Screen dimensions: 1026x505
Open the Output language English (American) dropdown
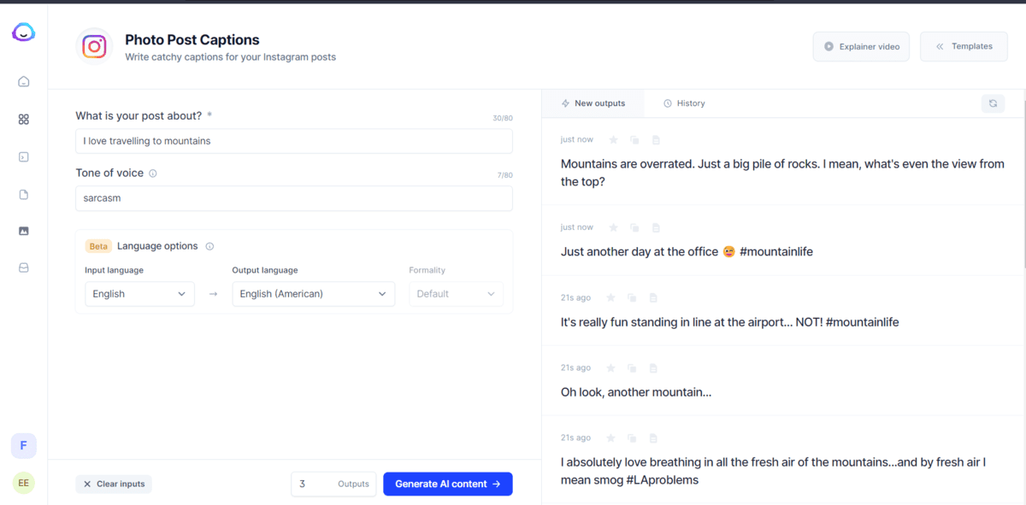point(313,294)
